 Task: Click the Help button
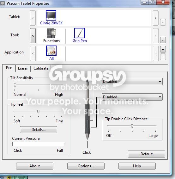(x=137, y=166)
